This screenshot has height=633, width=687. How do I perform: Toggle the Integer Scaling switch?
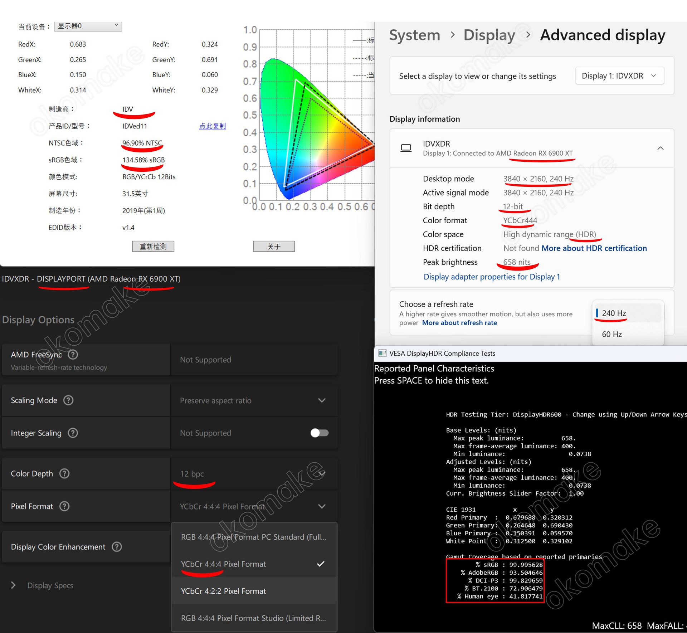pos(319,433)
